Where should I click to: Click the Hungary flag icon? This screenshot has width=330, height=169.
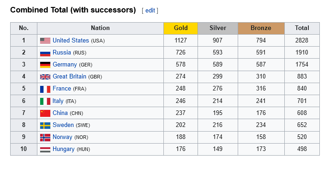pos(45,150)
